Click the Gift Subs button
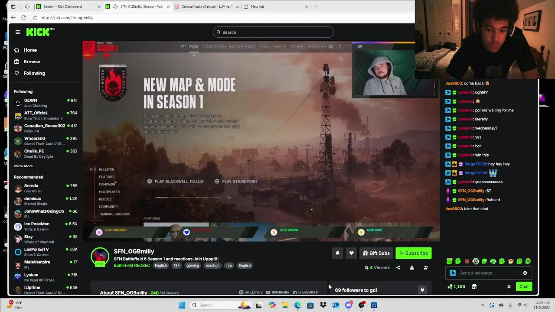 point(376,253)
